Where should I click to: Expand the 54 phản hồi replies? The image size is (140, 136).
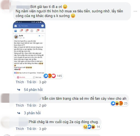33,90
